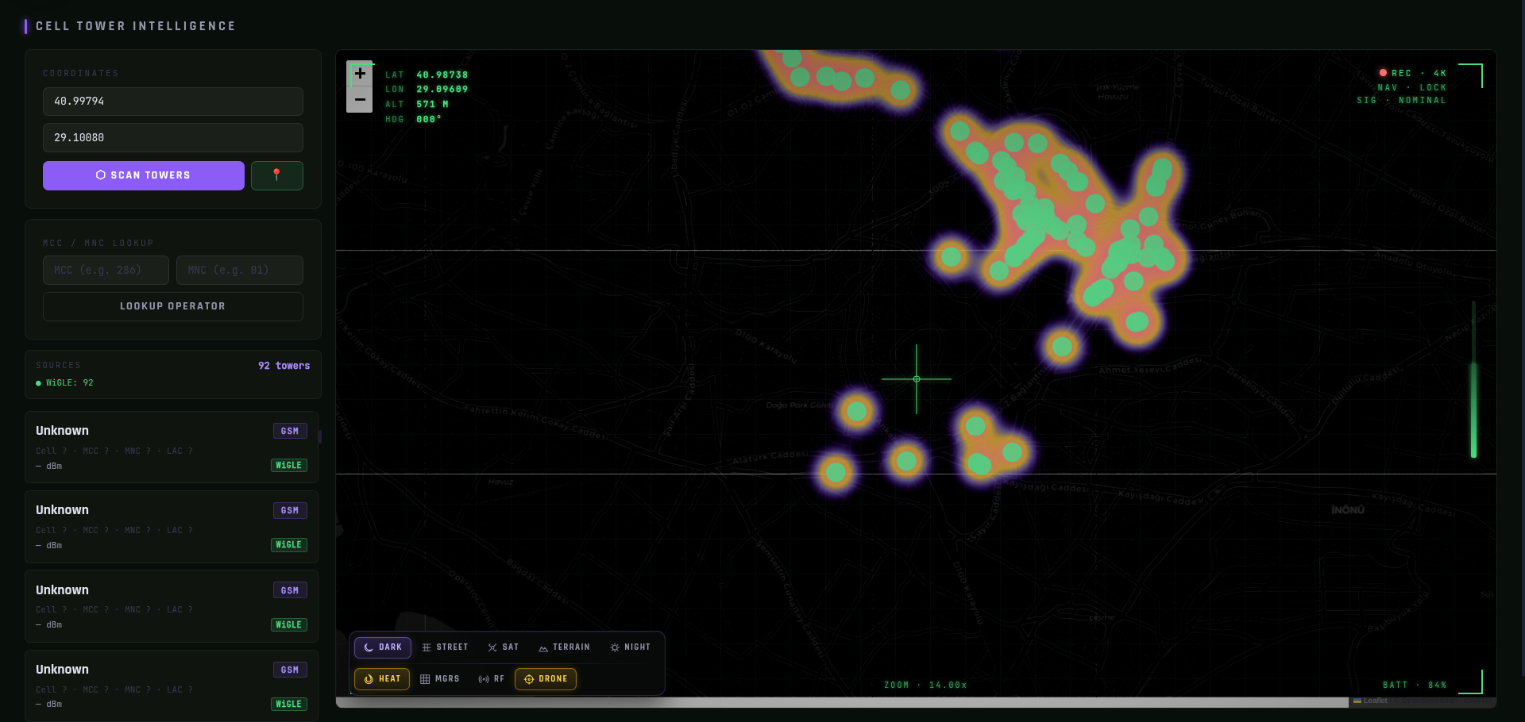This screenshot has height=722, width=1525.
Task: Click into the MCC input field
Action: [106, 270]
